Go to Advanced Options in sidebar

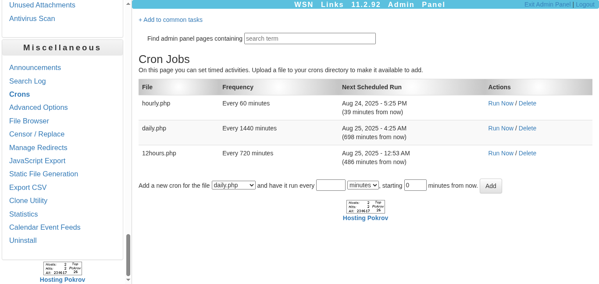39,107
